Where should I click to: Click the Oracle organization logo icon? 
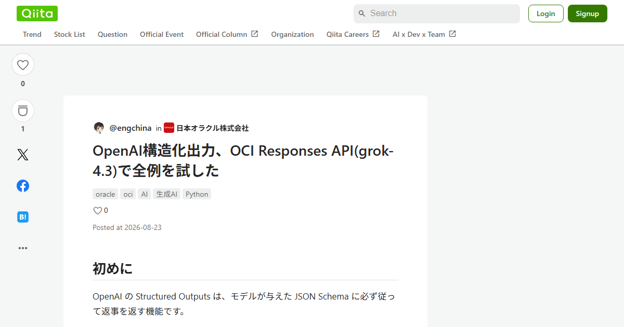point(169,128)
